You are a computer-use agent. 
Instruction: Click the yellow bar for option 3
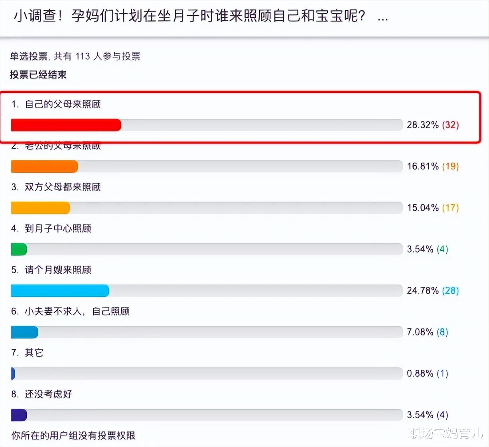(x=41, y=208)
